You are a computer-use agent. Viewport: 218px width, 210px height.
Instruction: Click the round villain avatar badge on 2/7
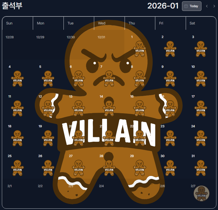[x=201, y=193]
